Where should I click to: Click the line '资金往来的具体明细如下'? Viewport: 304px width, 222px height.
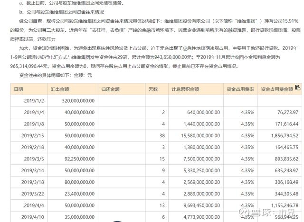pos(56,75)
